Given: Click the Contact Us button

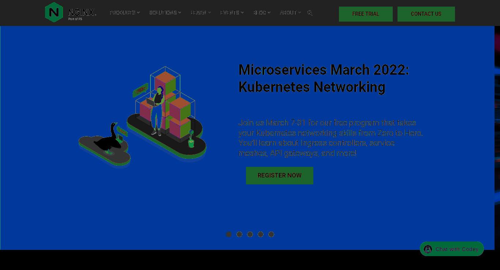Looking at the screenshot, I should pyautogui.click(x=426, y=14).
